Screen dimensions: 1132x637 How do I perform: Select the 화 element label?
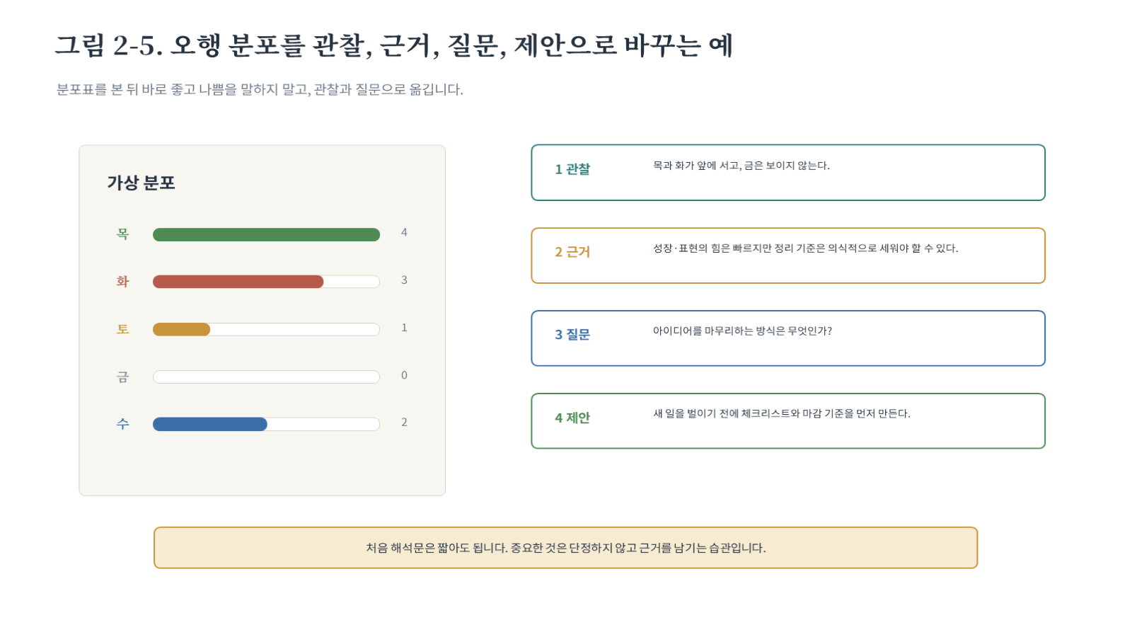coord(123,282)
